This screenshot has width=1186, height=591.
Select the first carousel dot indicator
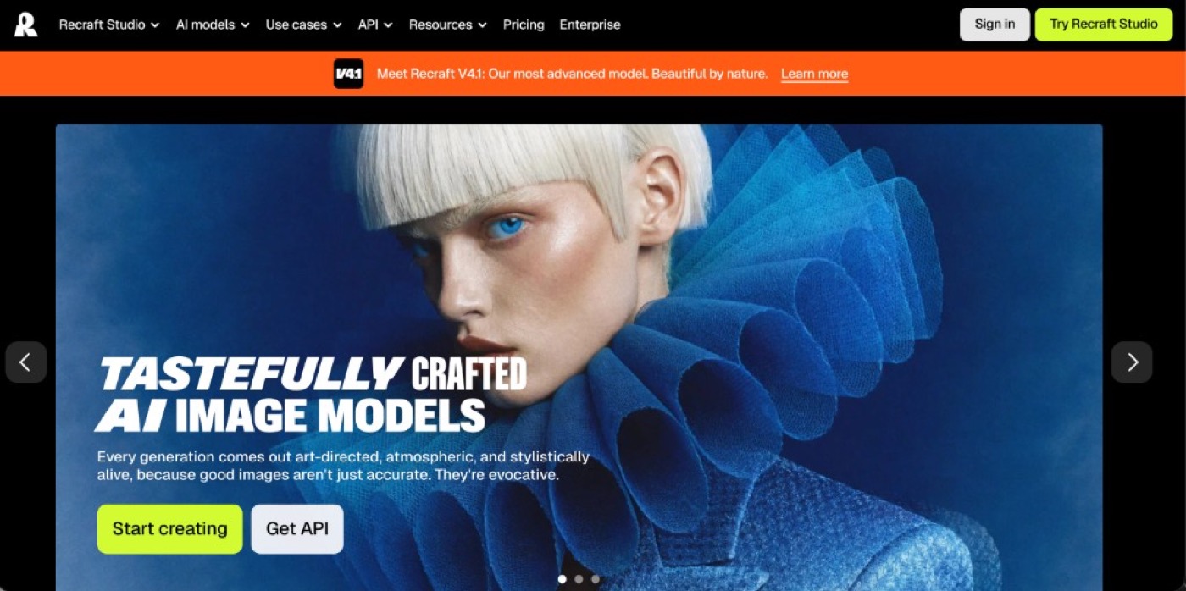(x=562, y=579)
